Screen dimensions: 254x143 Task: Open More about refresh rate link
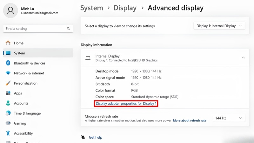point(190,120)
